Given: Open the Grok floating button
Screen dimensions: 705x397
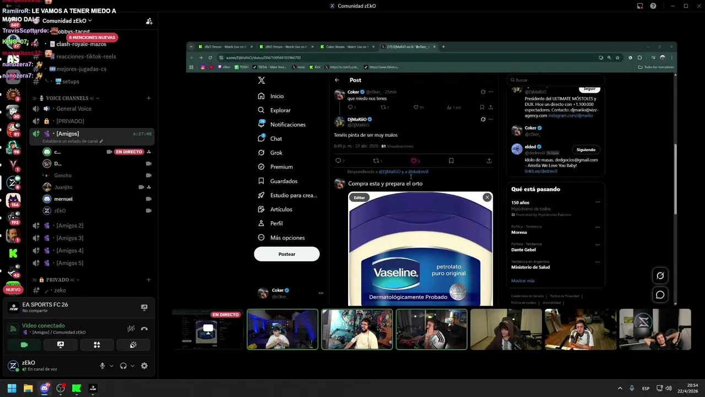Looking at the screenshot, I should (x=660, y=276).
